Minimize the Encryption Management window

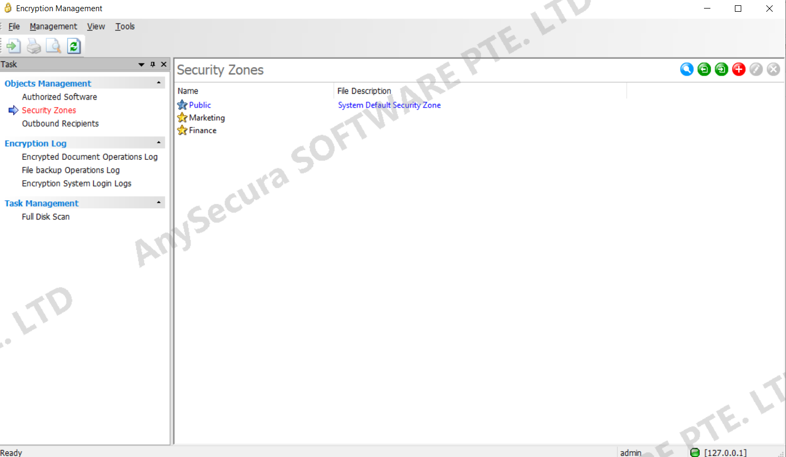(707, 9)
